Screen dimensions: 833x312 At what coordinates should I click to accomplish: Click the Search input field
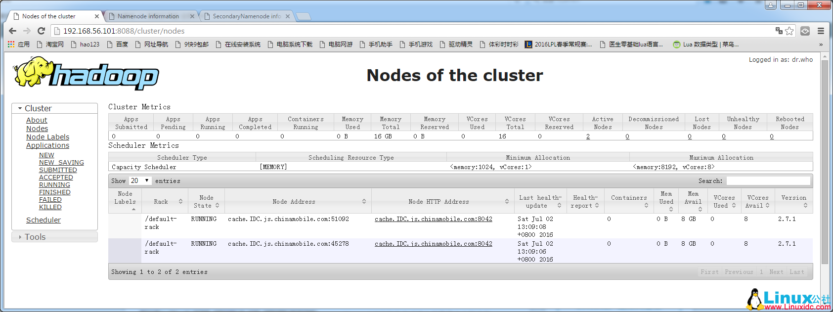768,181
